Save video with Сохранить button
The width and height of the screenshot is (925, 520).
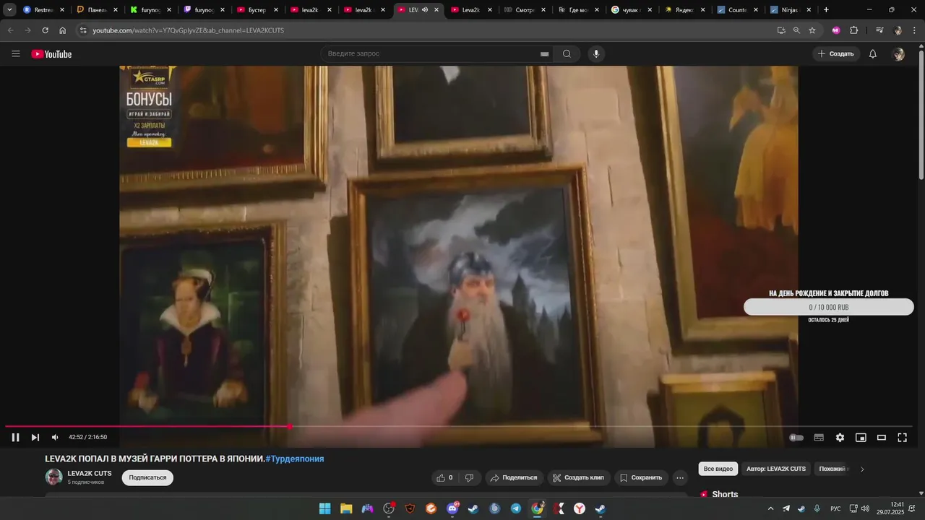point(641,477)
